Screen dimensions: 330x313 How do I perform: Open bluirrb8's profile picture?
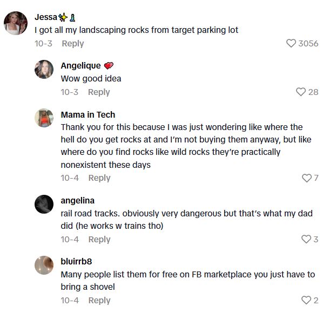coord(44,265)
